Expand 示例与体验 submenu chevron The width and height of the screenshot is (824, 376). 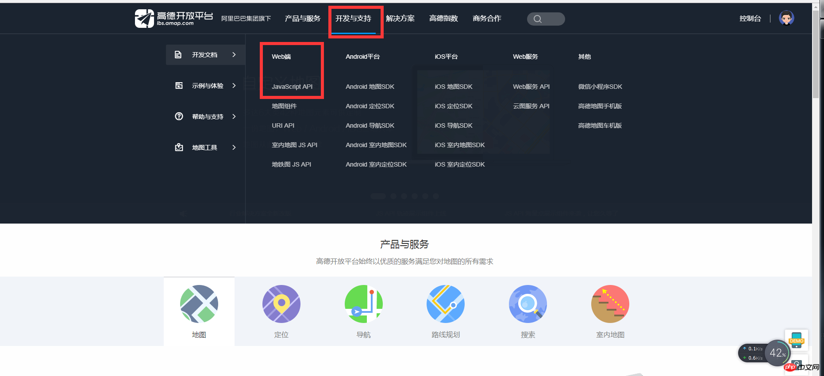coord(234,86)
